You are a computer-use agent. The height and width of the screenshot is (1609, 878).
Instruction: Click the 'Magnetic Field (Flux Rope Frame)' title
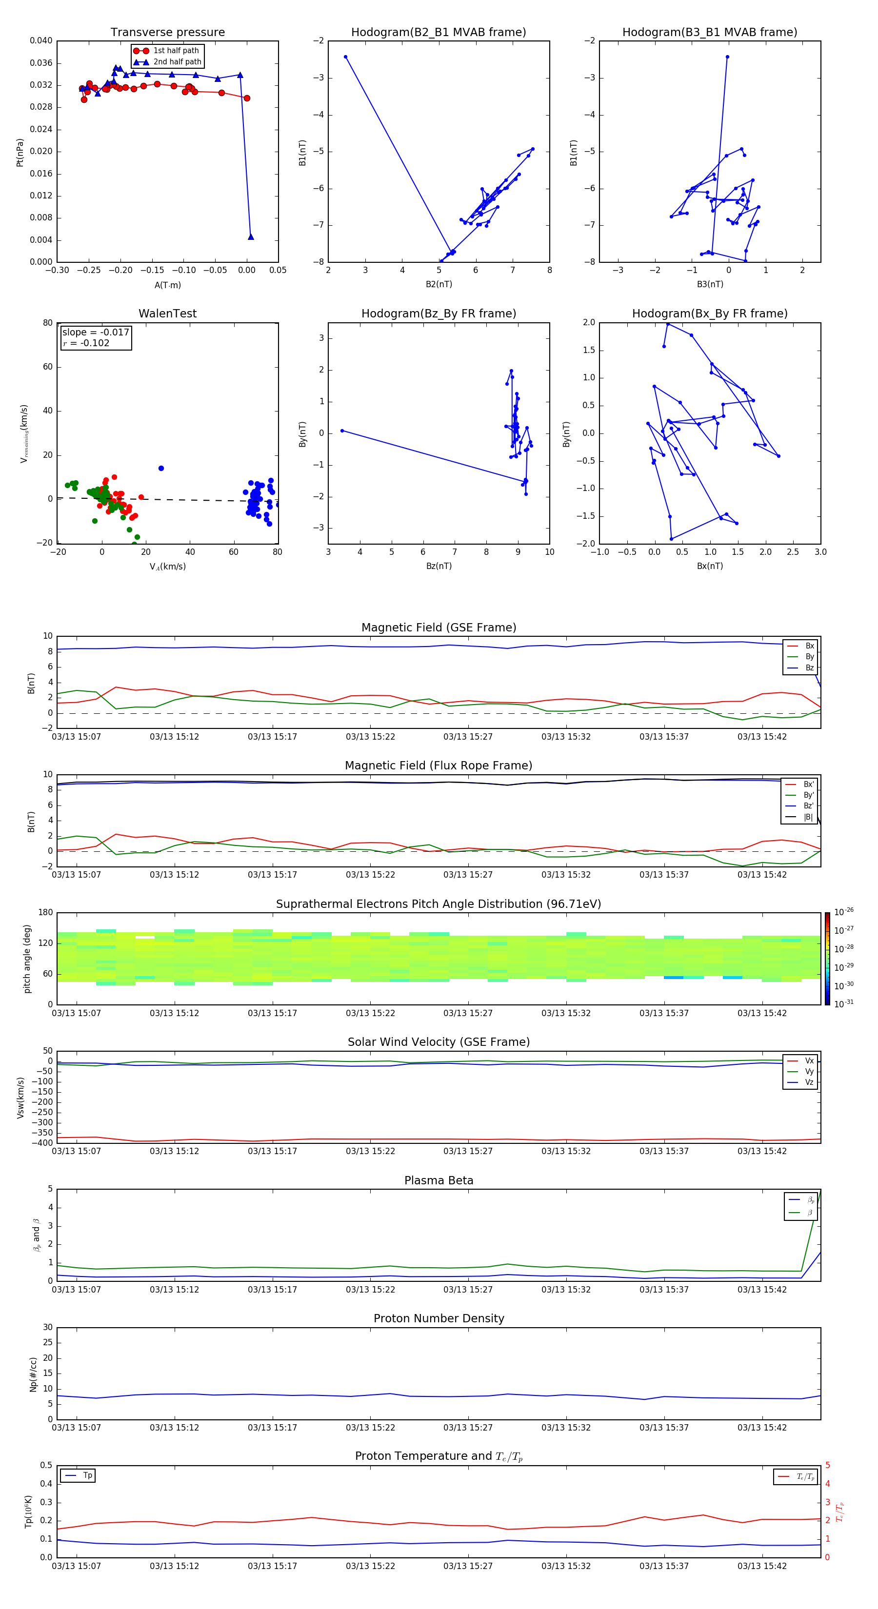click(x=439, y=766)
